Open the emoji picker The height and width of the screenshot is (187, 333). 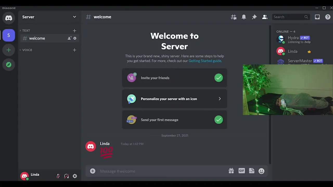(261, 171)
